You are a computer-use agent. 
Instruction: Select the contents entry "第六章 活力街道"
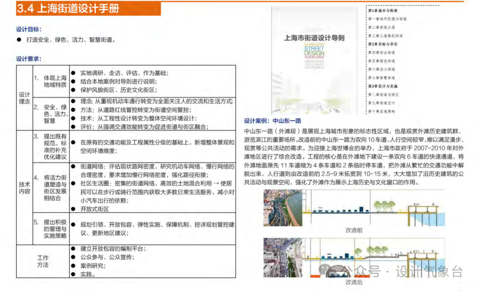[381, 69]
